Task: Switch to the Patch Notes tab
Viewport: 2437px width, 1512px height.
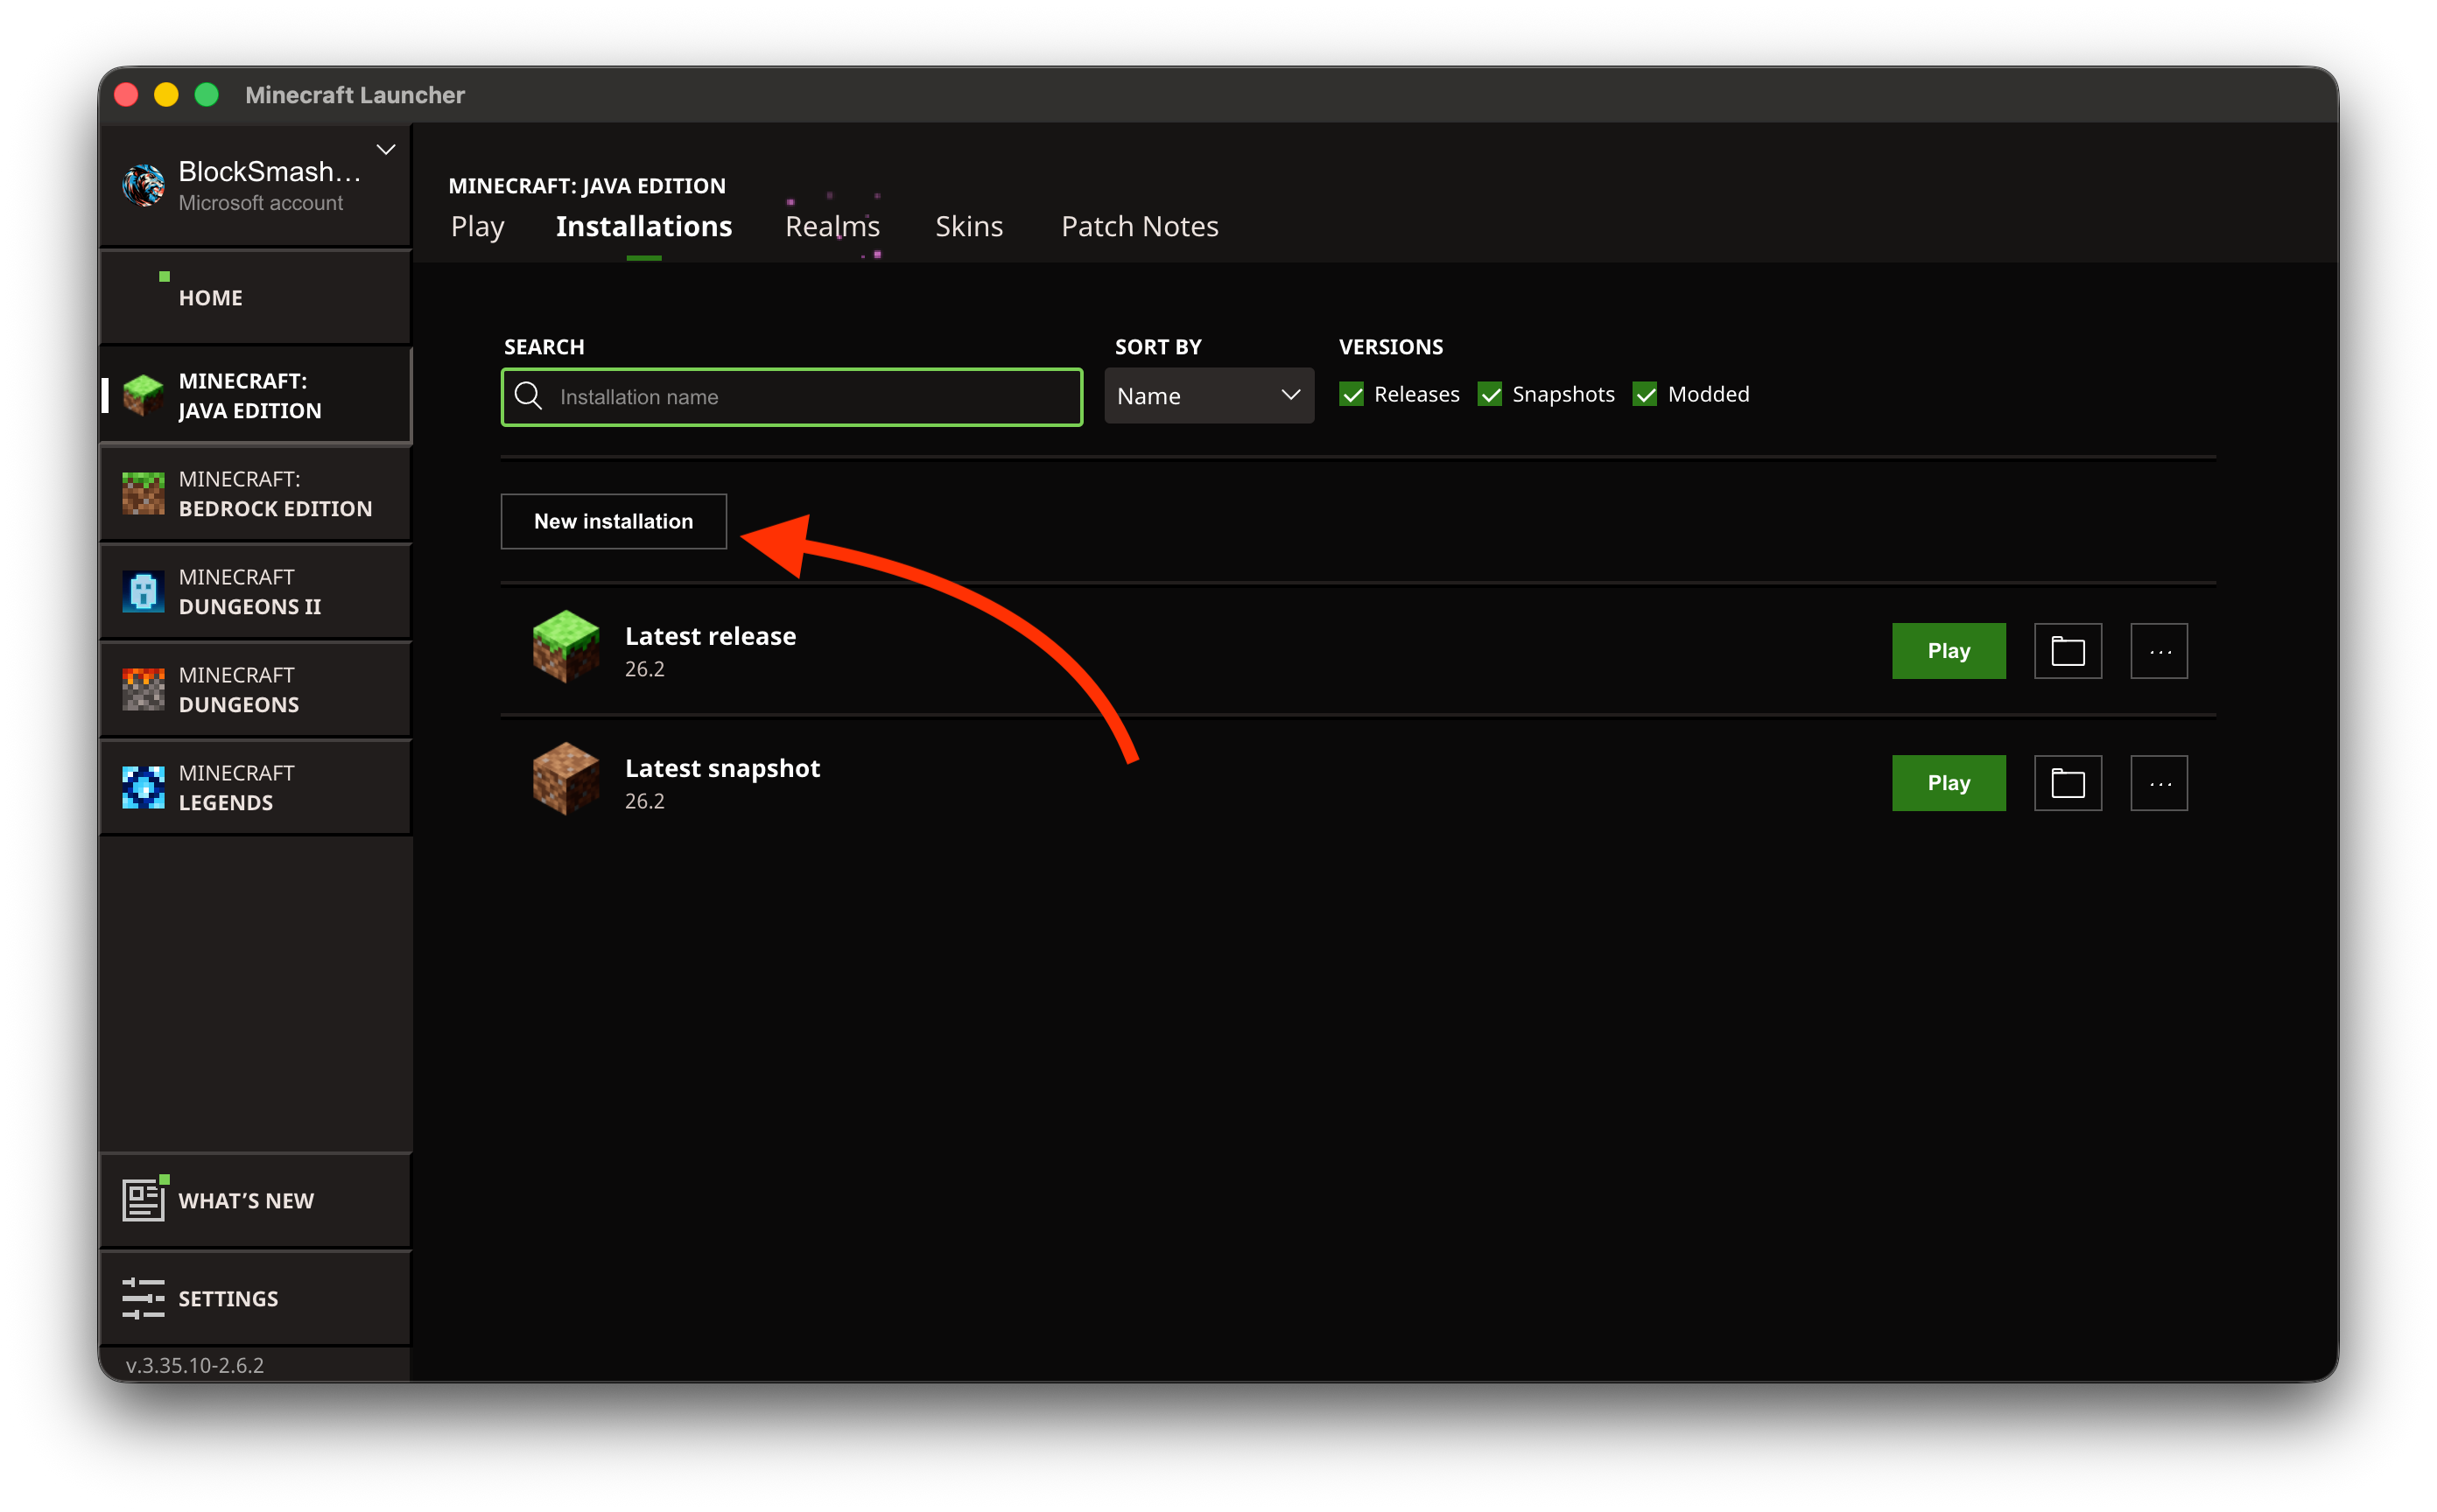Action: pos(1140,226)
